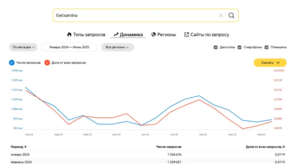Click the янв 24 axis label
Viewport: 299px width, 166px height.
pos(29,135)
